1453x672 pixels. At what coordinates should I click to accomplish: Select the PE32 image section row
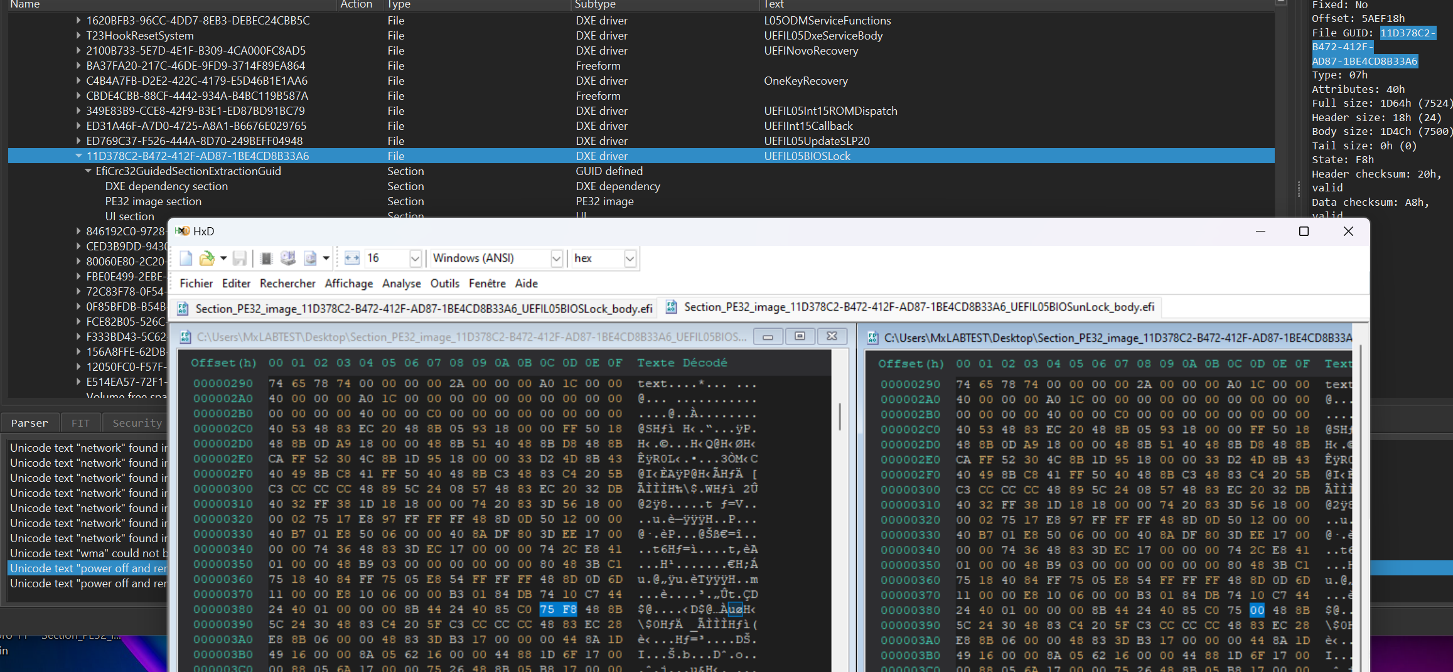153,201
